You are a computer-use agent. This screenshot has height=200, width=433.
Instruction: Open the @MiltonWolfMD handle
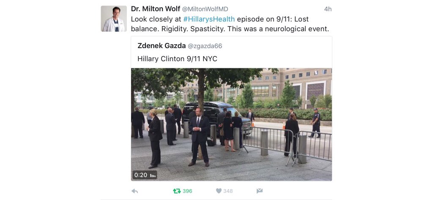205,9
